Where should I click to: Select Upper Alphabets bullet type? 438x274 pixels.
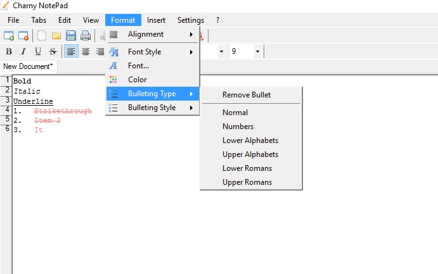[x=251, y=154]
